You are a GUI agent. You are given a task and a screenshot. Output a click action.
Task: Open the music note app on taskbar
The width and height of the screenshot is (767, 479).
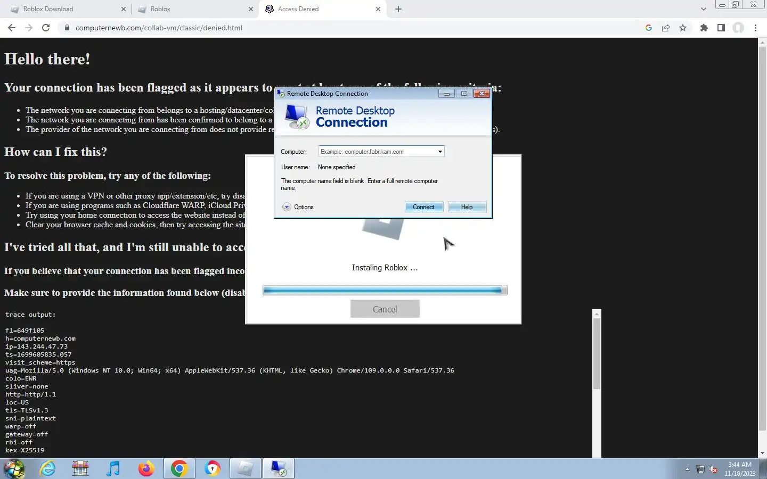(113, 468)
